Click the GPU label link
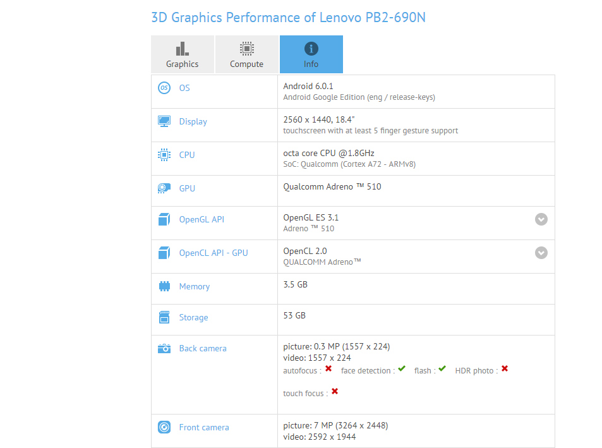This screenshot has width=602, height=448. pyautogui.click(x=187, y=188)
